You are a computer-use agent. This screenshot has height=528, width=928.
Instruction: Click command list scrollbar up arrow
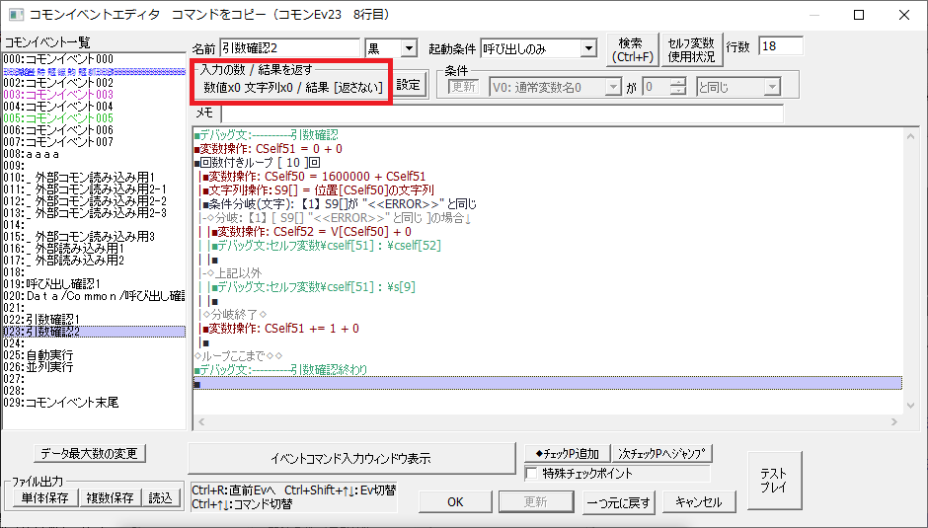click(910, 136)
